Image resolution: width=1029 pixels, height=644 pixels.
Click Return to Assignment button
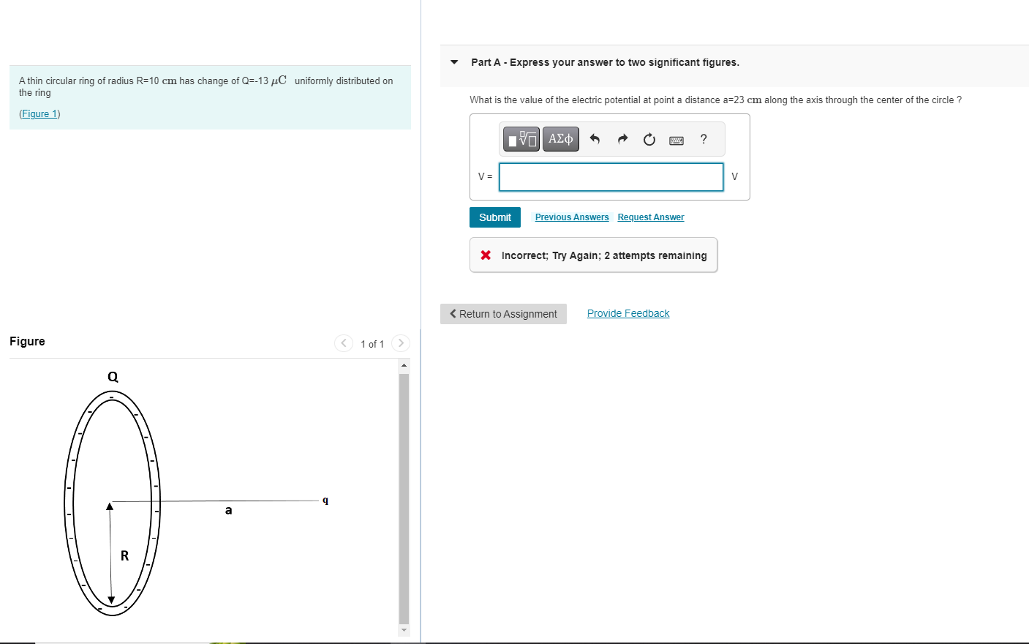pos(503,313)
